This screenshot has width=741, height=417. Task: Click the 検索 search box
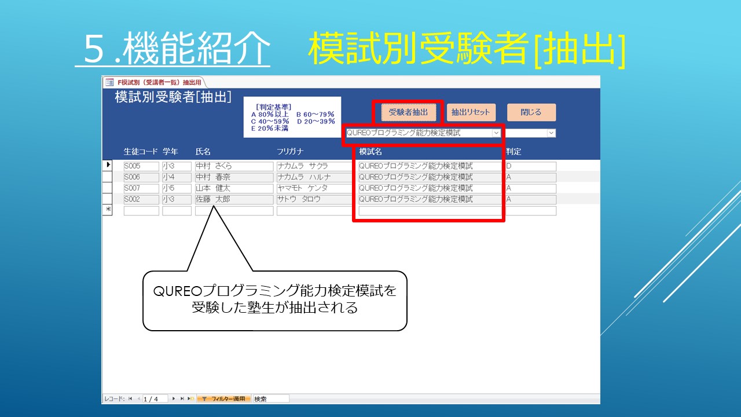tap(270, 399)
